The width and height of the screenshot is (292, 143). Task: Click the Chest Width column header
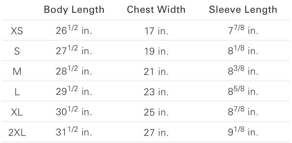(x=156, y=9)
